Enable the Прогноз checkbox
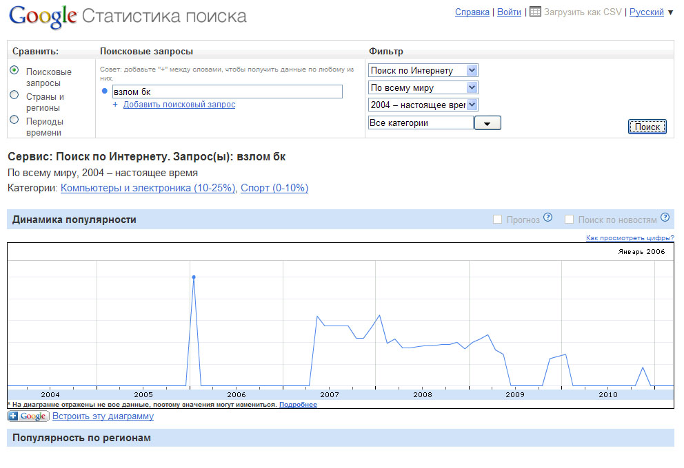Screen dimensions: 684x468 tap(497, 220)
